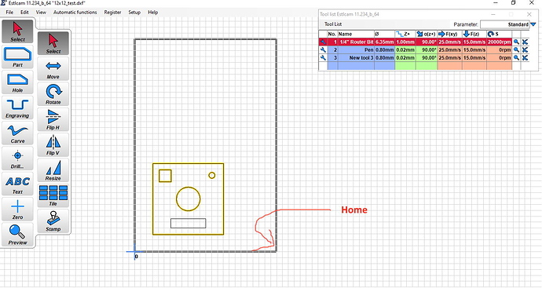Activate the Engraving tool

click(x=17, y=108)
